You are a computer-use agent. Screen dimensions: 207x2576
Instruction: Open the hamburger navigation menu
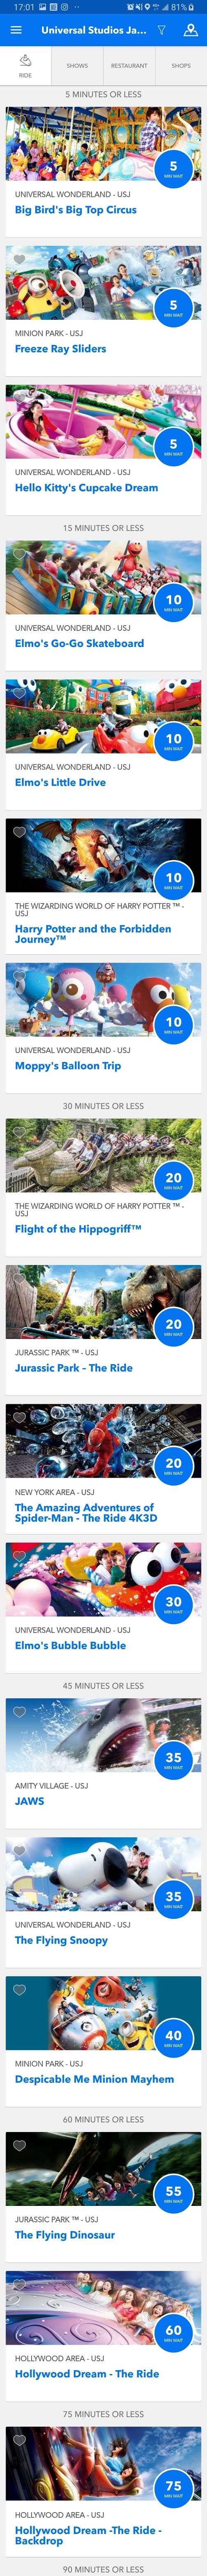pos(16,30)
